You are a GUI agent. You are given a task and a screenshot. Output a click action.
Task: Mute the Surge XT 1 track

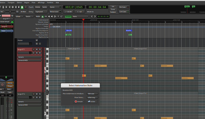click(x=37, y=49)
